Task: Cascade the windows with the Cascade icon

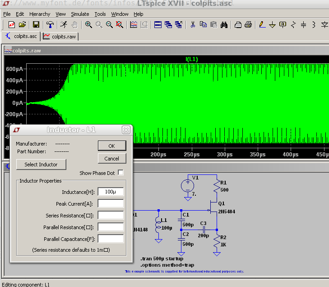Action: tap(168, 25)
